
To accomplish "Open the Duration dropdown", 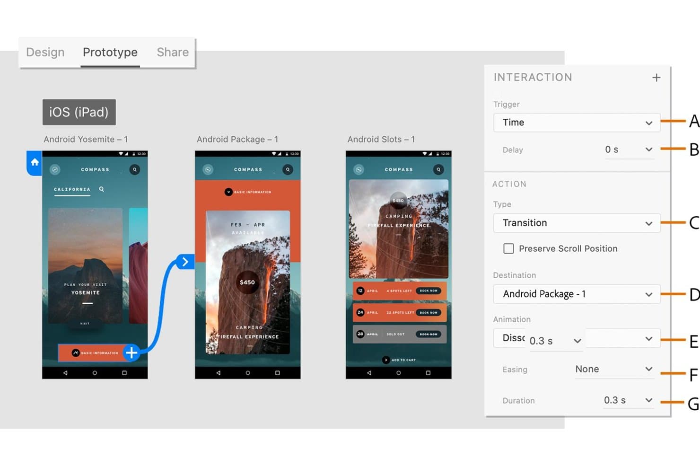I will pos(629,400).
